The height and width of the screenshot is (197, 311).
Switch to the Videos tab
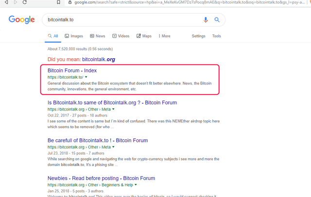click(x=121, y=36)
